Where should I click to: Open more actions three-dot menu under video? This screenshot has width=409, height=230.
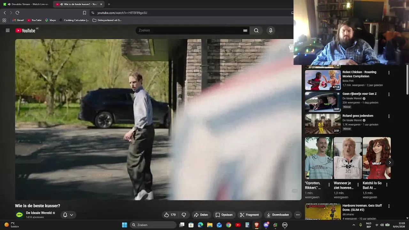[298, 215]
